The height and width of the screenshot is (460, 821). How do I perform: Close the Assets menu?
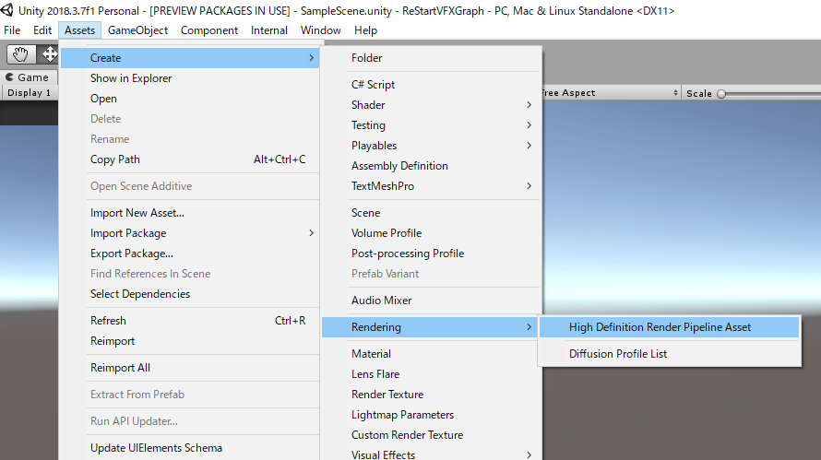click(x=79, y=30)
